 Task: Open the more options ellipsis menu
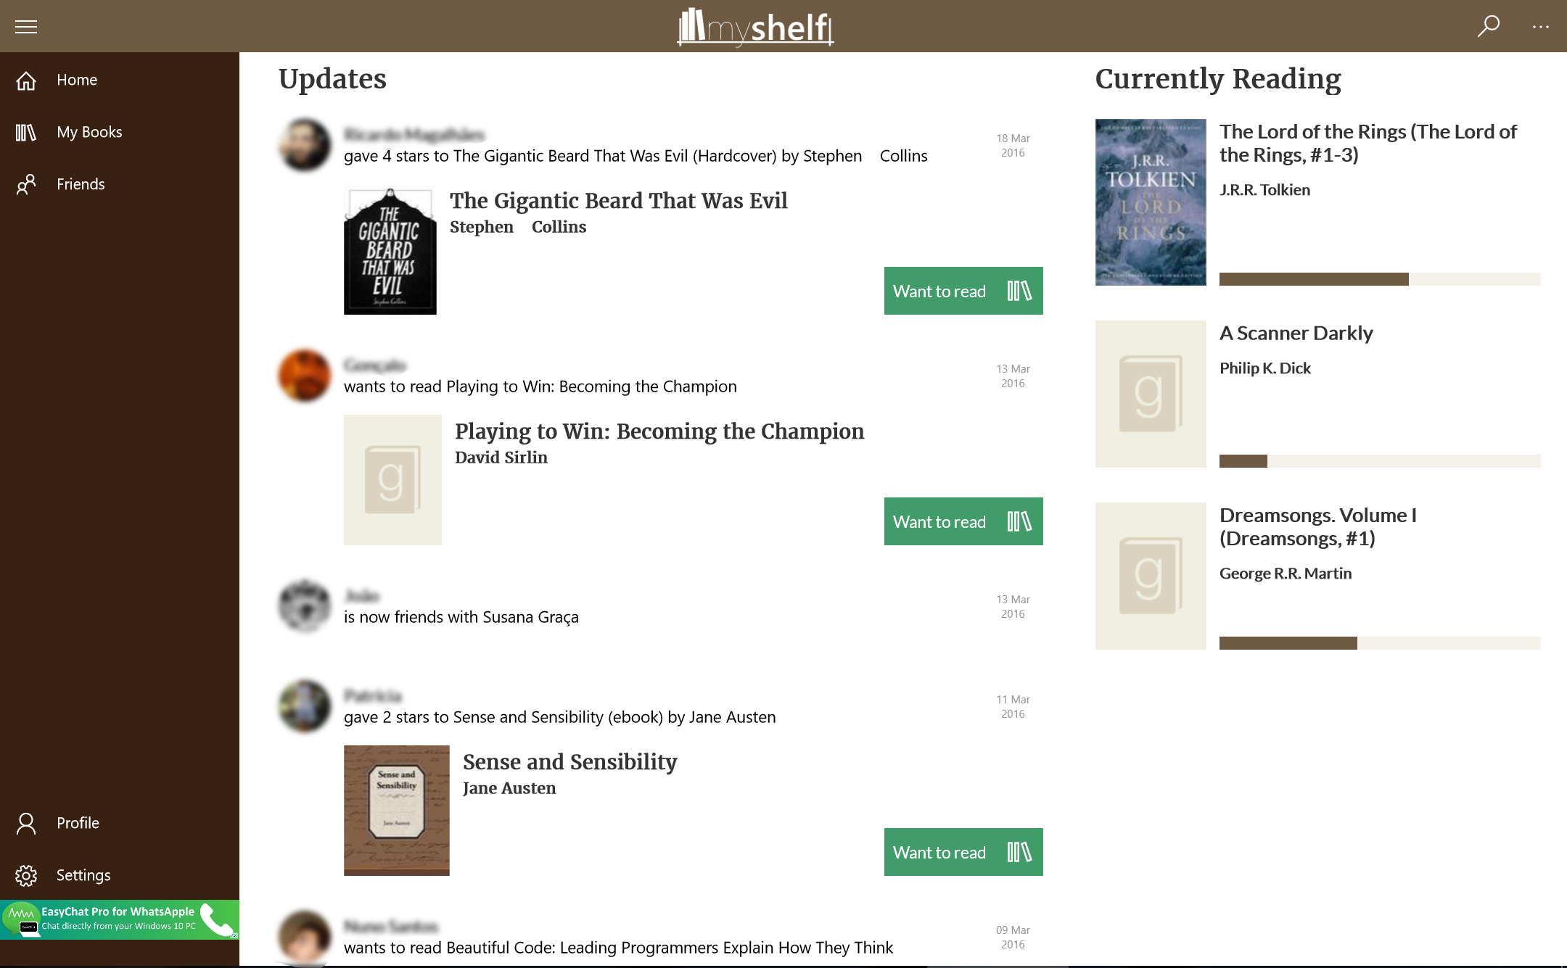tap(1541, 27)
